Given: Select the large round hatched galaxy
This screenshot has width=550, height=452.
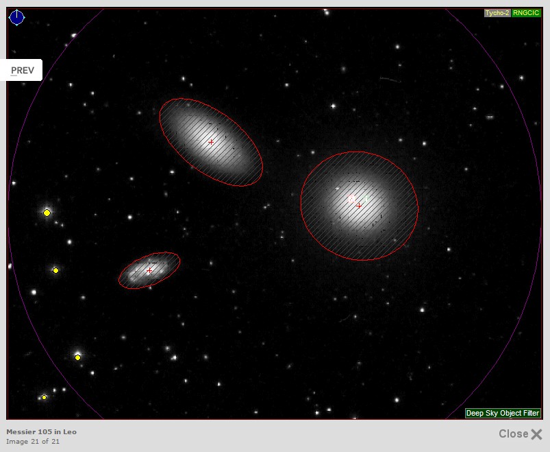Looking at the screenshot, I should coord(359,206).
